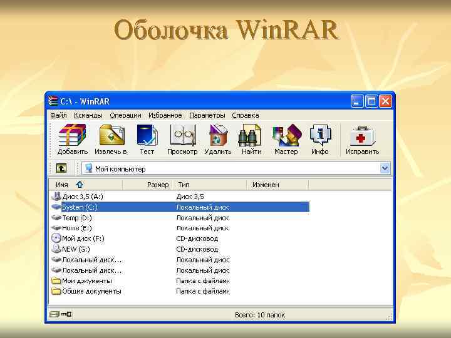The height and width of the screenshot is (338, 451).
Task: Open the Параметры menu
Action: point(207,115)
